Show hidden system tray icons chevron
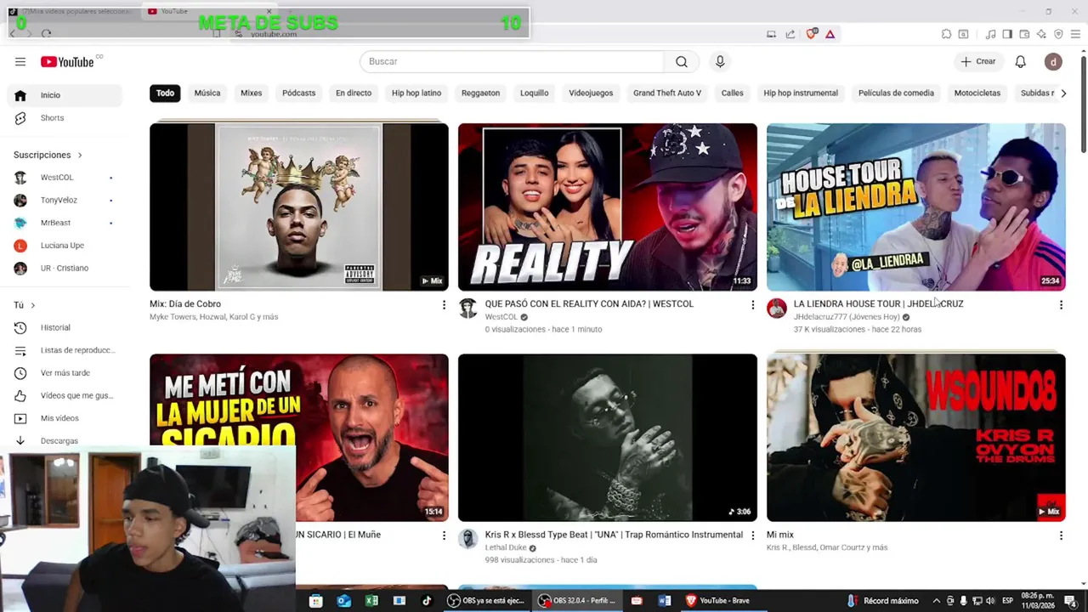 (x=937, y=601)
